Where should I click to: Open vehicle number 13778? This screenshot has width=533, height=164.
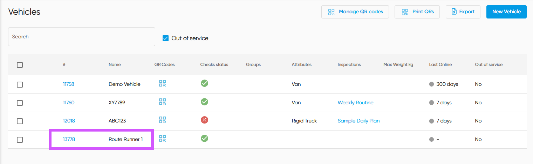tap(69, 139)
